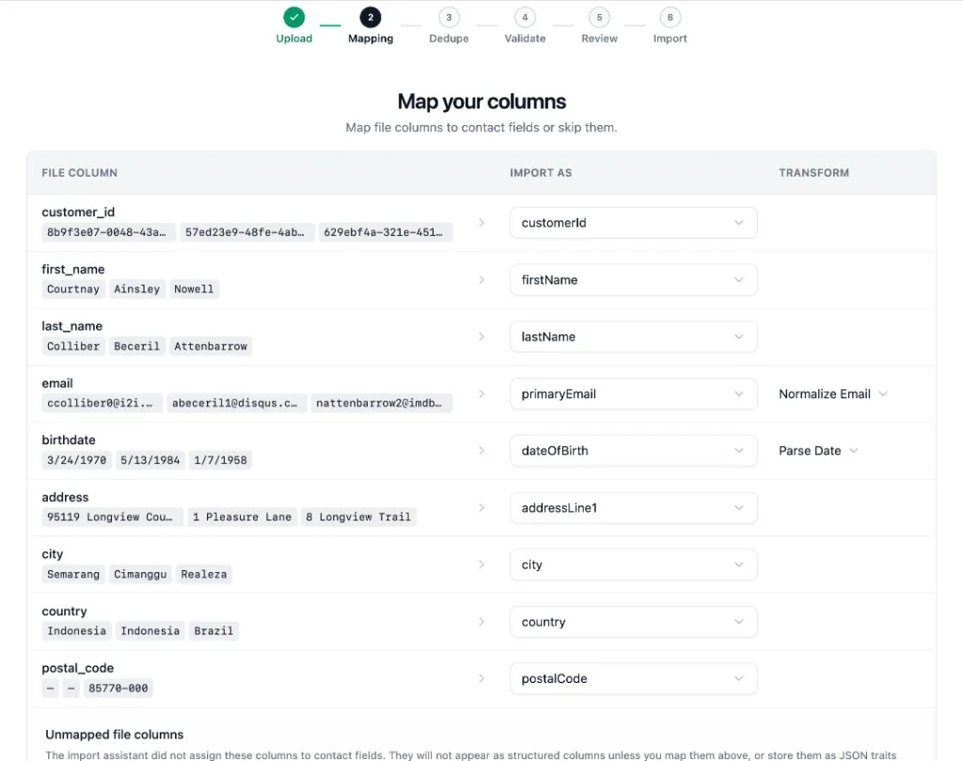Viewport: 963px width, 761px height.
Task: Open the firstName import-as dropdown
Action: 633,280
